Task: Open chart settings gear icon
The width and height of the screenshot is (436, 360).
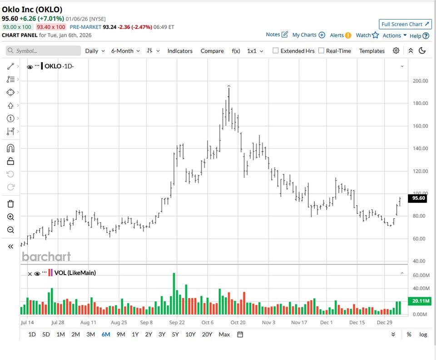Action: (396, 51)
